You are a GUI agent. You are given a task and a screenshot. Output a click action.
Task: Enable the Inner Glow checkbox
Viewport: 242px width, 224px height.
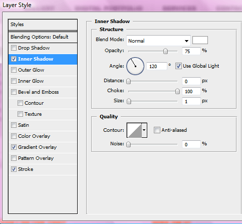coord(14,81)
